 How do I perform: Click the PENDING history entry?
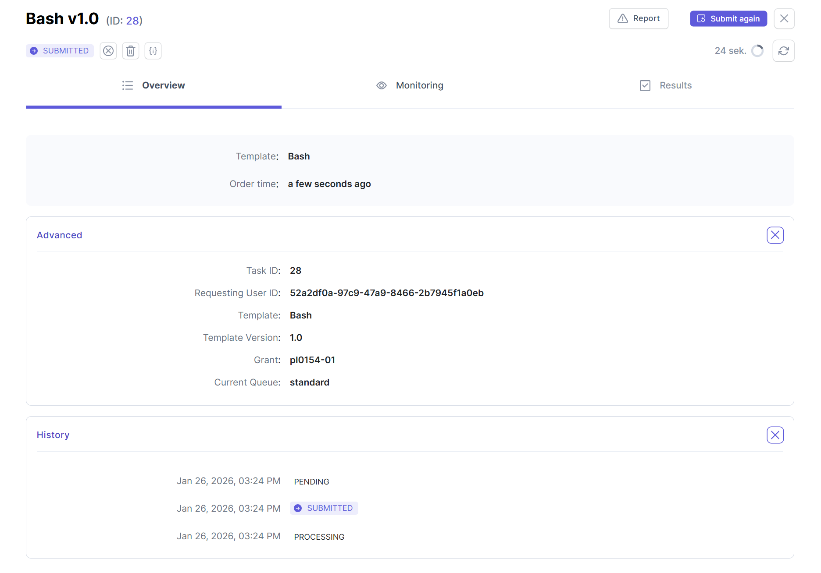point(312,481)
